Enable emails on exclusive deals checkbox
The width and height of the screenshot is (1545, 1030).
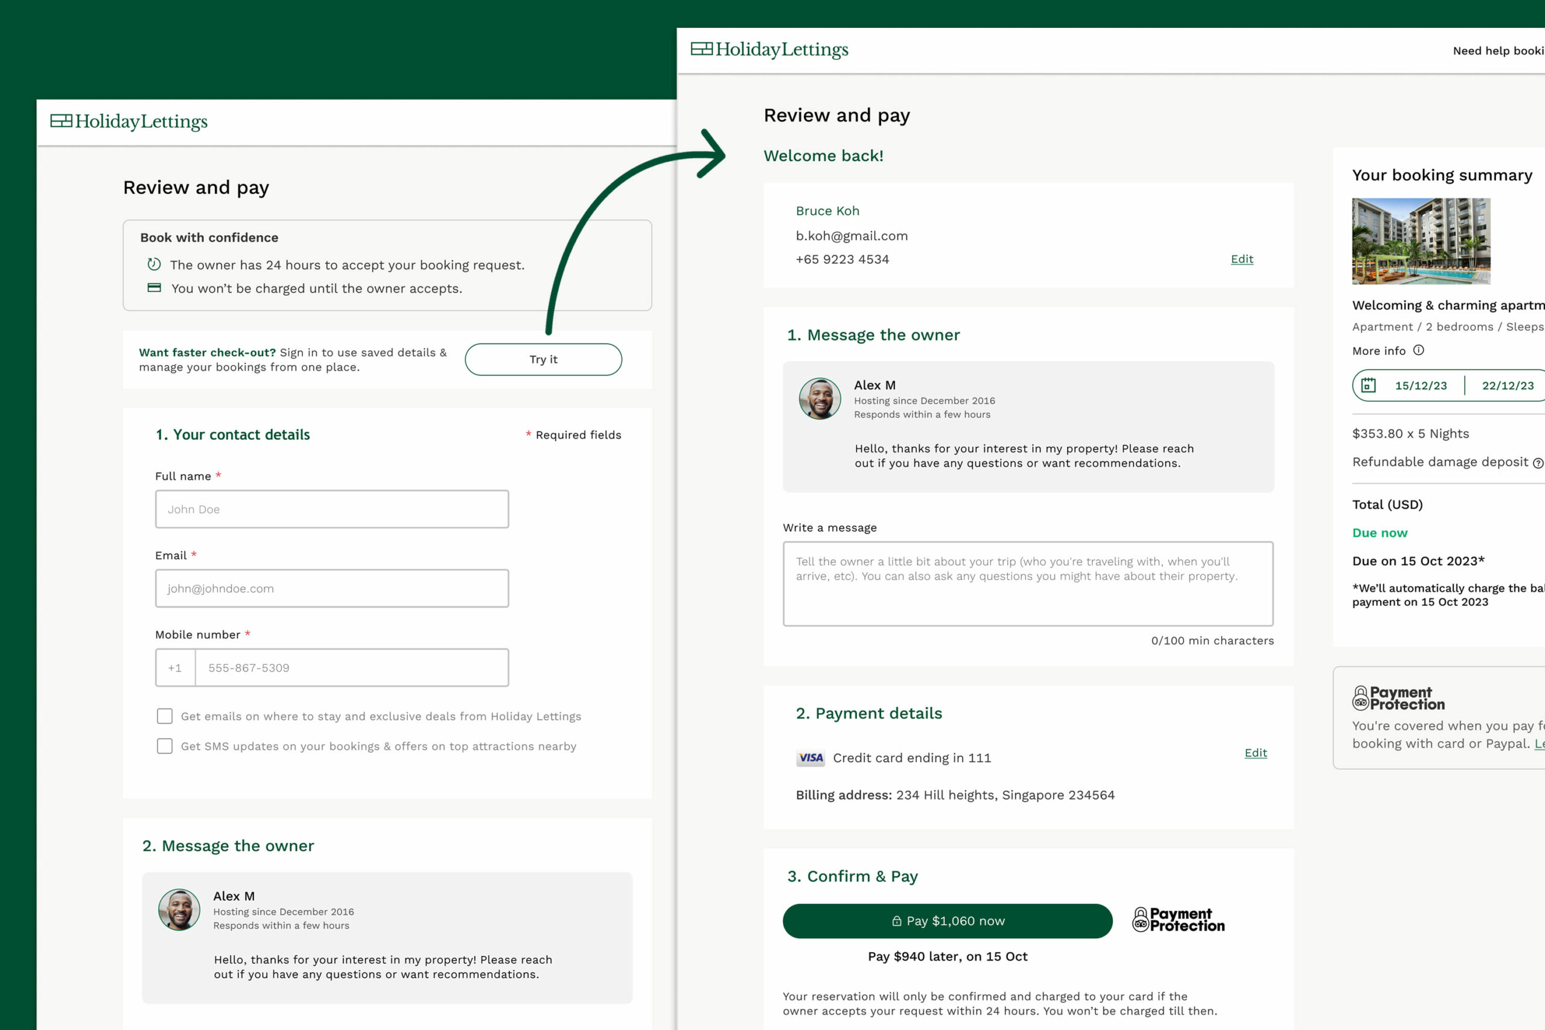click(165, 716)
